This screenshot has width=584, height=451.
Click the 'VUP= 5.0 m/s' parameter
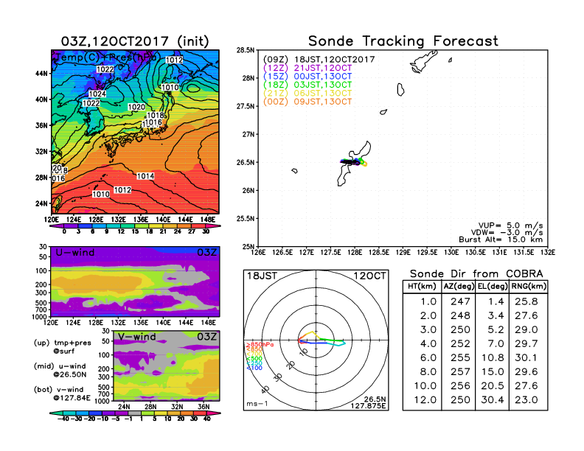510,225
